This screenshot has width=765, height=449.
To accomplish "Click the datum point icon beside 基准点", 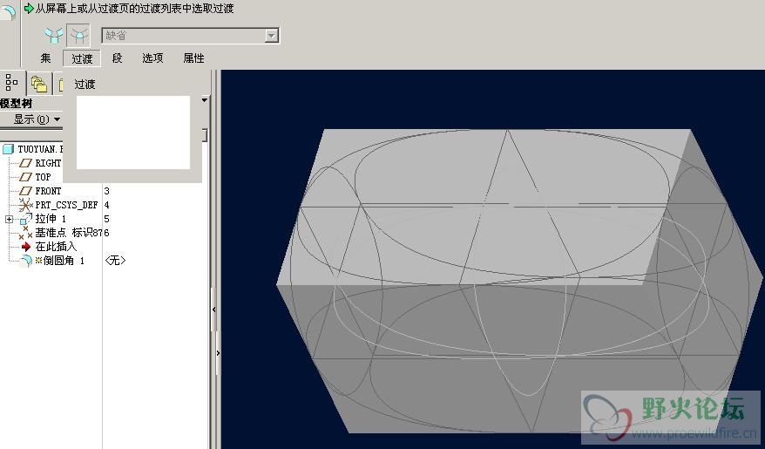I will (25, 233).
